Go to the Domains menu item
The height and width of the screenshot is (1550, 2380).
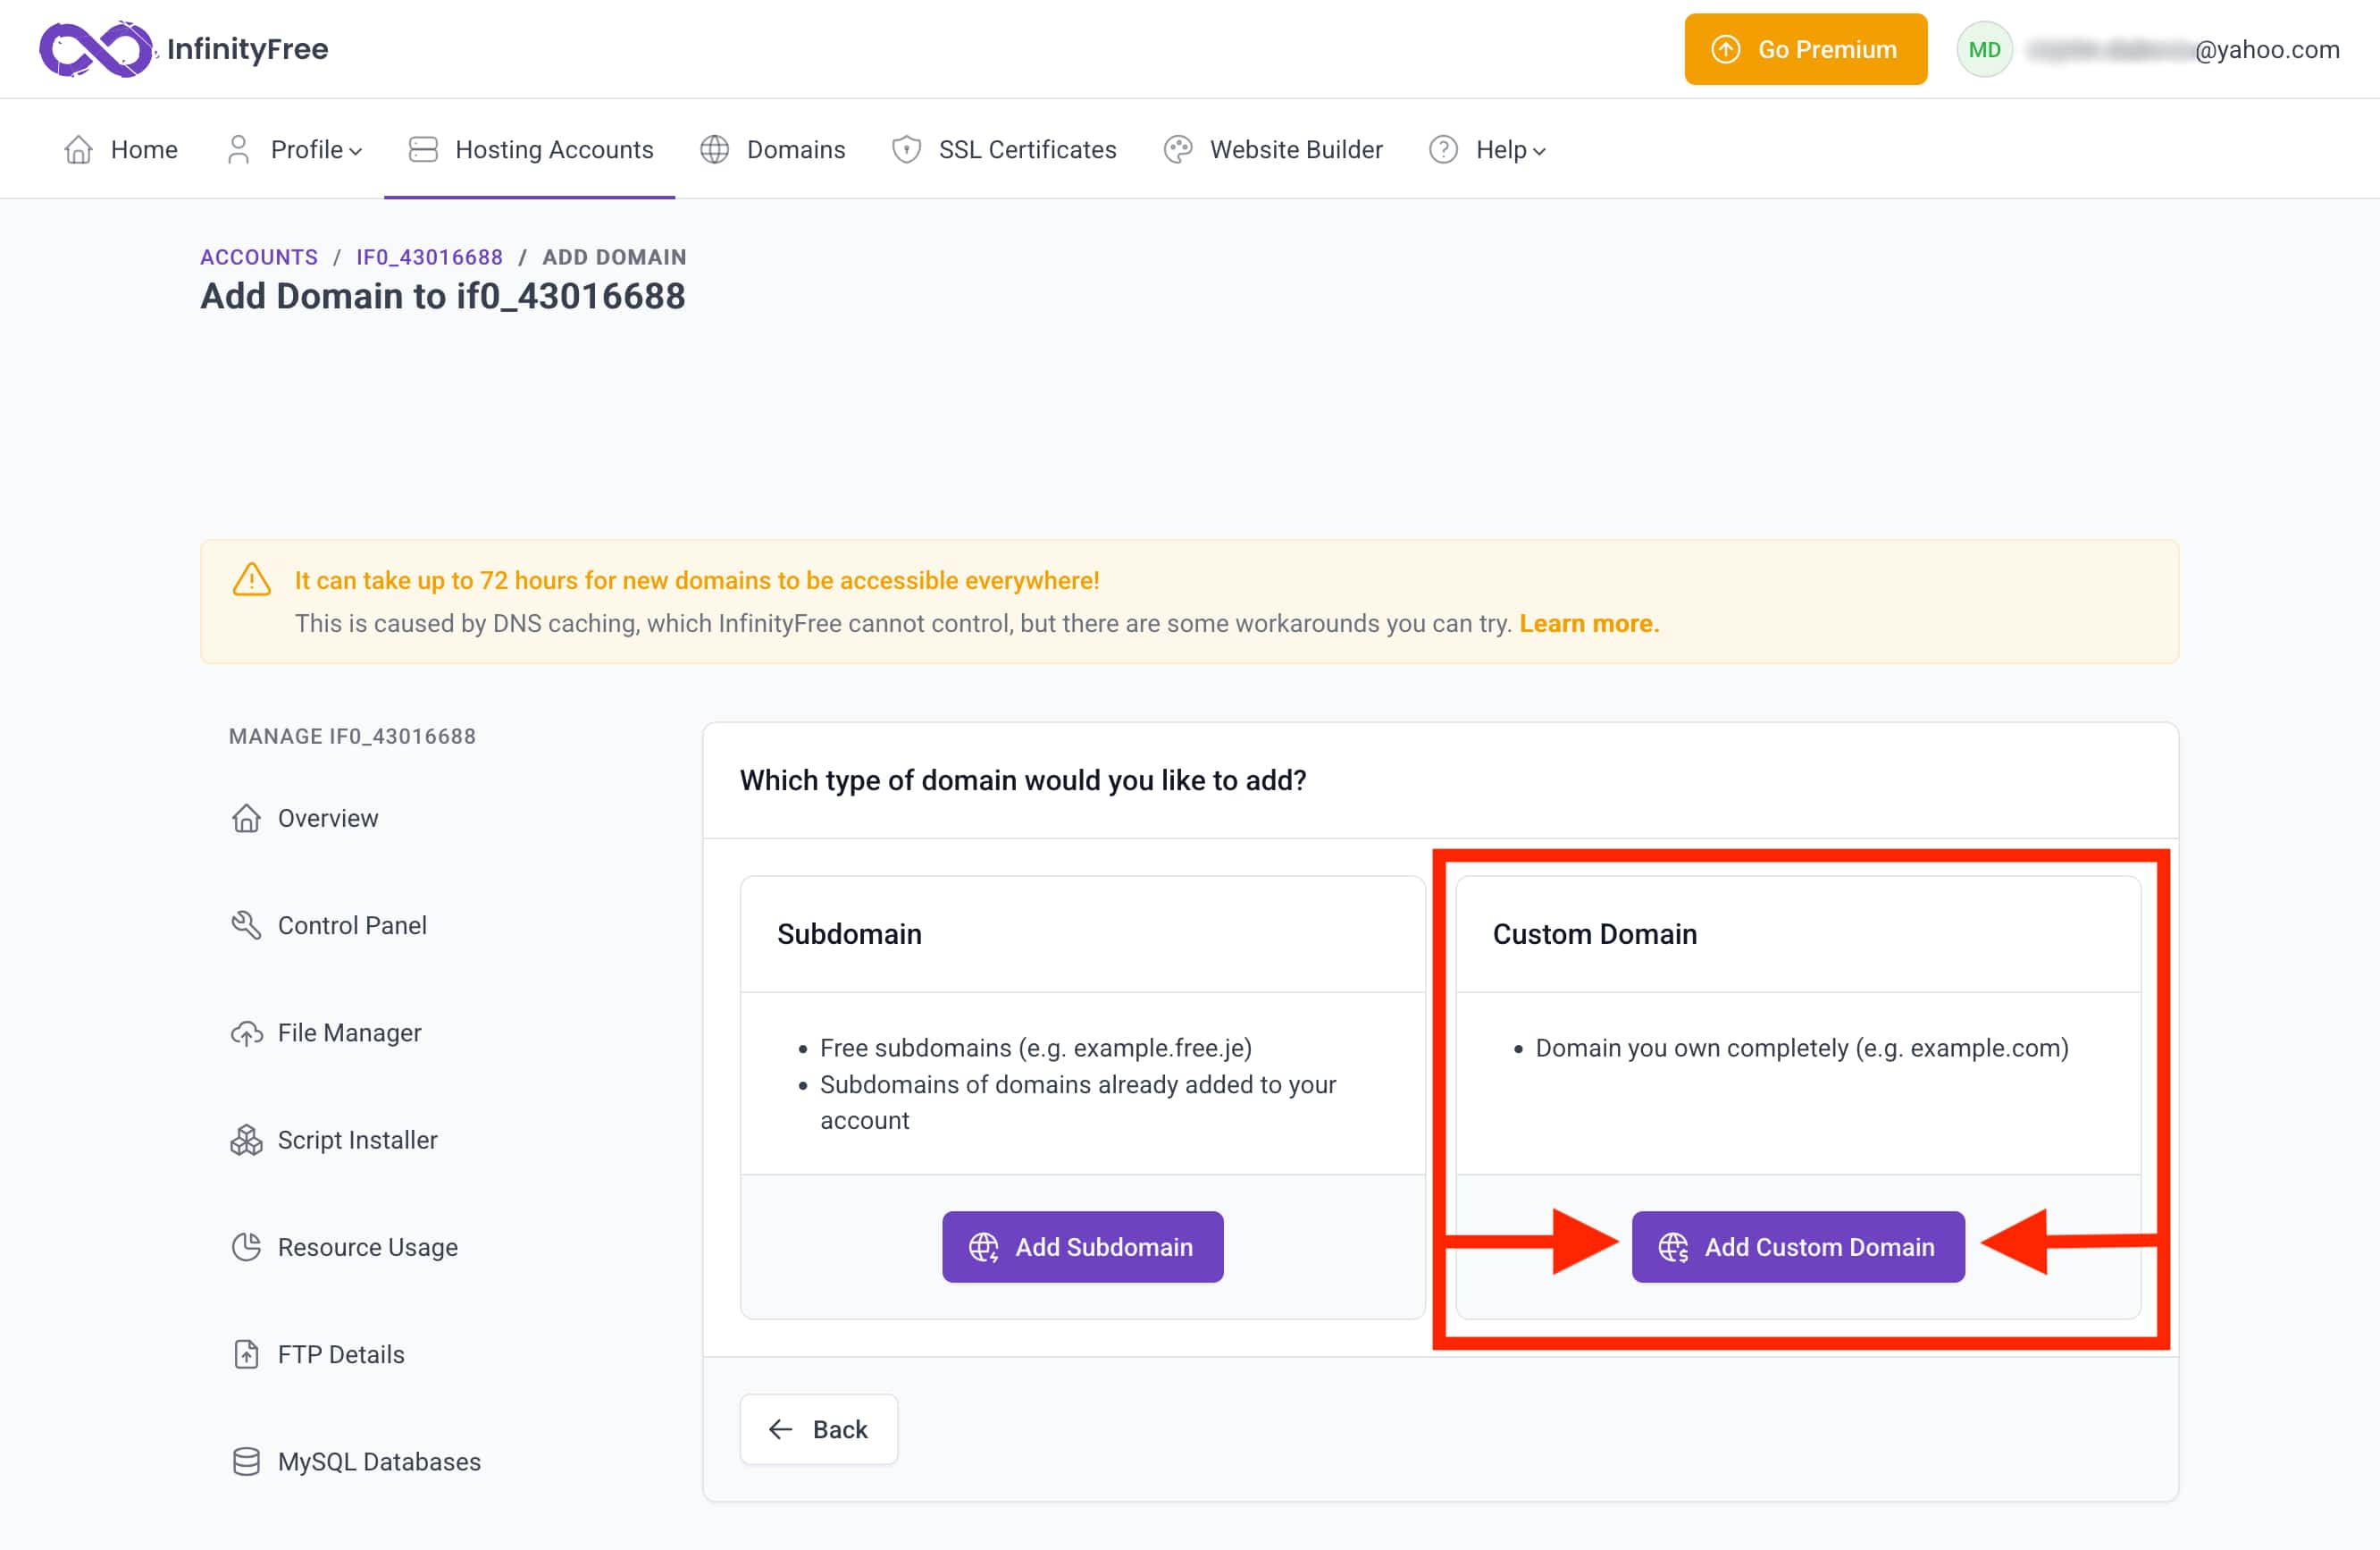coord(772,150)
